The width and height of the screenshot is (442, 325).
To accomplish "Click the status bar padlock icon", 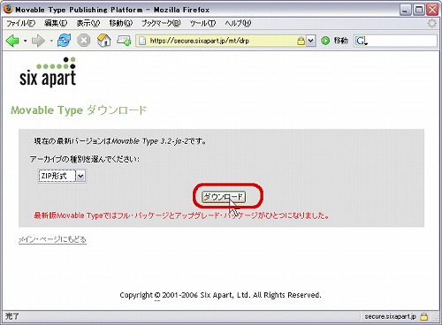I will pos(423,317).
